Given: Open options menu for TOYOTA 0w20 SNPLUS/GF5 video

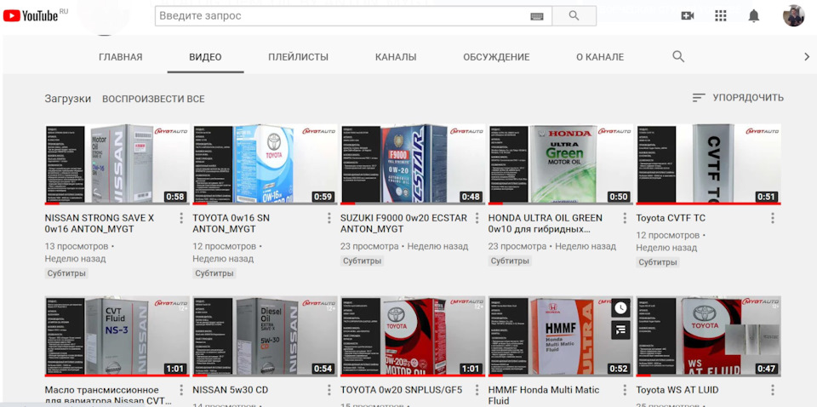Looking at the screenshot, I should 477,390.
